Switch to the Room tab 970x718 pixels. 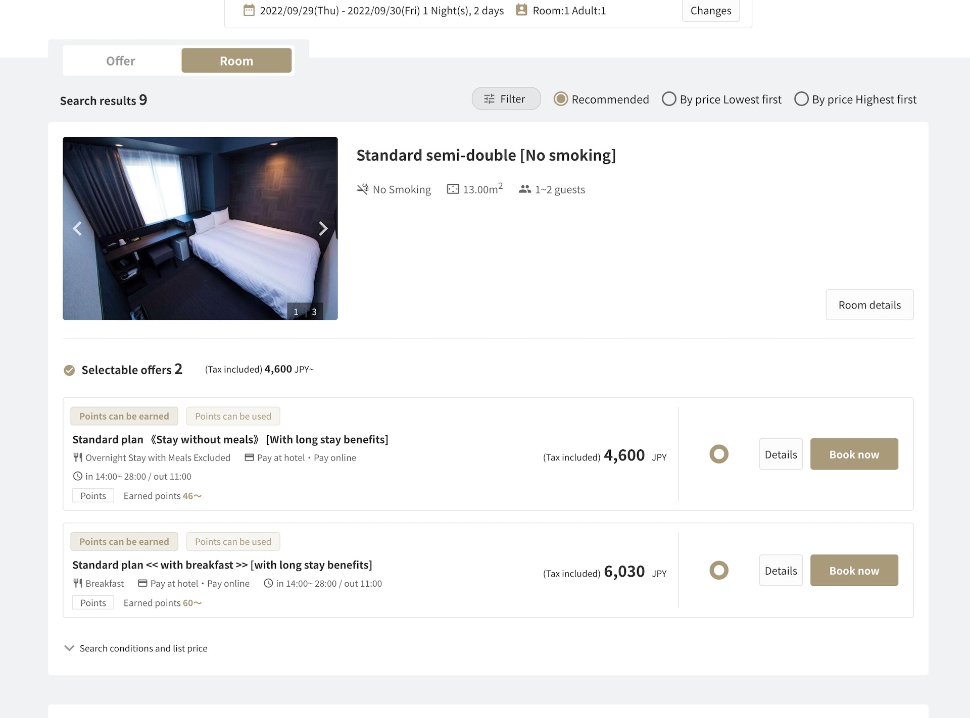pyautogui.click(x=236, y=61)
